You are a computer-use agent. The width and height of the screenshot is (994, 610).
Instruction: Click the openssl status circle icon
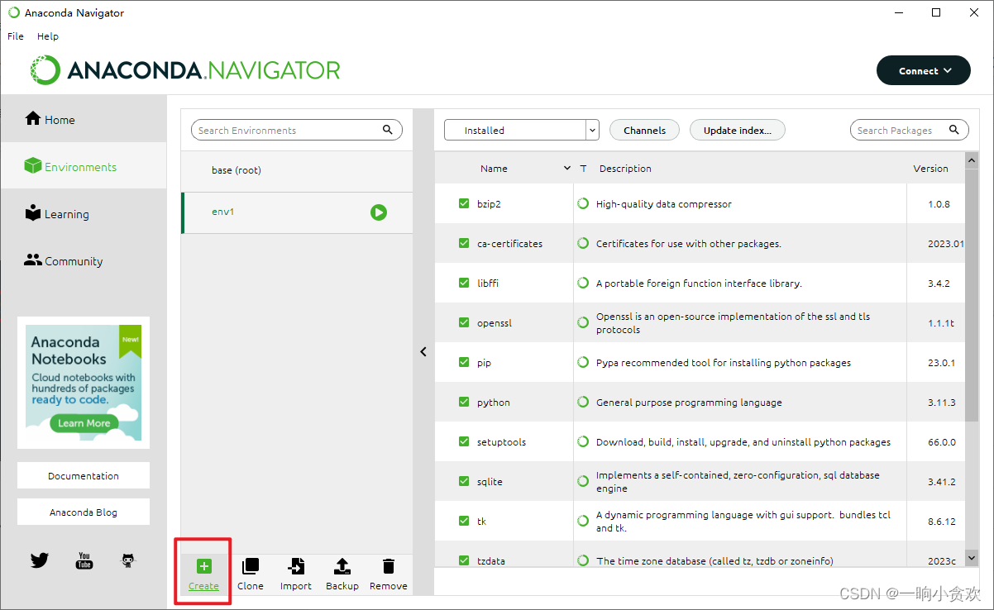click(583, 322)
